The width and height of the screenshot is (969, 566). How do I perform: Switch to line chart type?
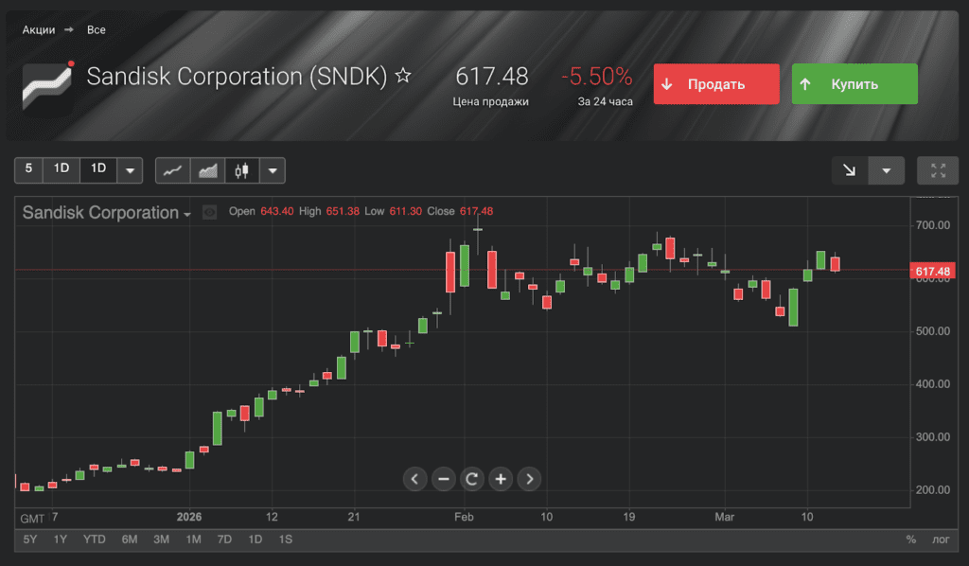pos(172,170)
